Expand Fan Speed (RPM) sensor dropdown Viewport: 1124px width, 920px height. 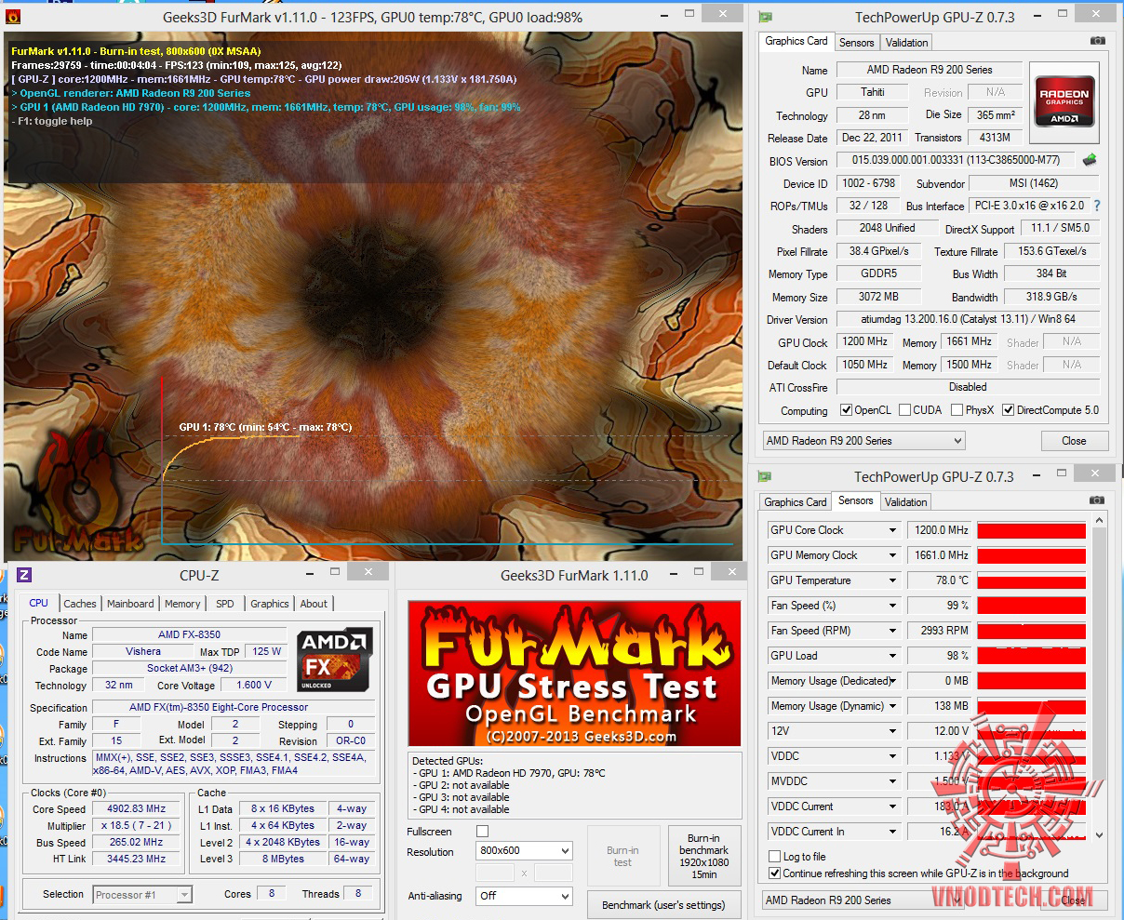[892, 631]
